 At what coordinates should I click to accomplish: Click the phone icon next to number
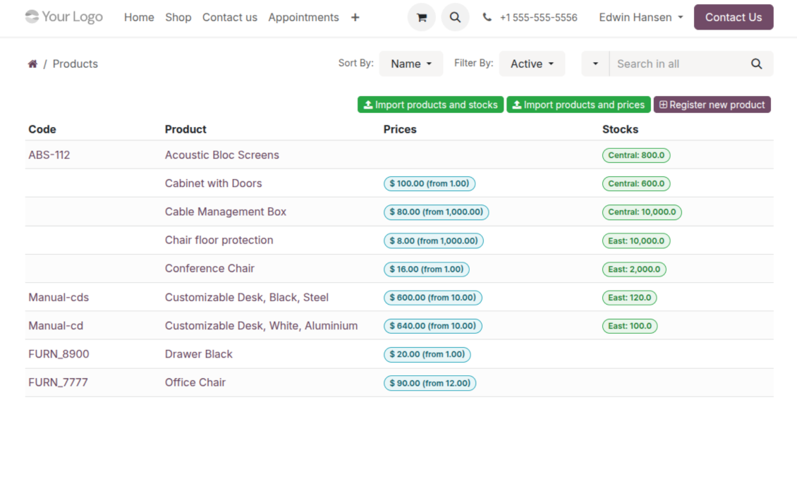(487, 18)
